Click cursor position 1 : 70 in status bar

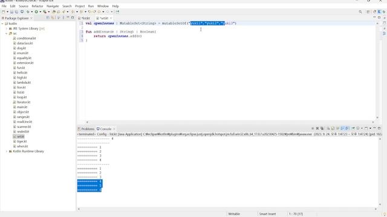click(x=296, y=214)
